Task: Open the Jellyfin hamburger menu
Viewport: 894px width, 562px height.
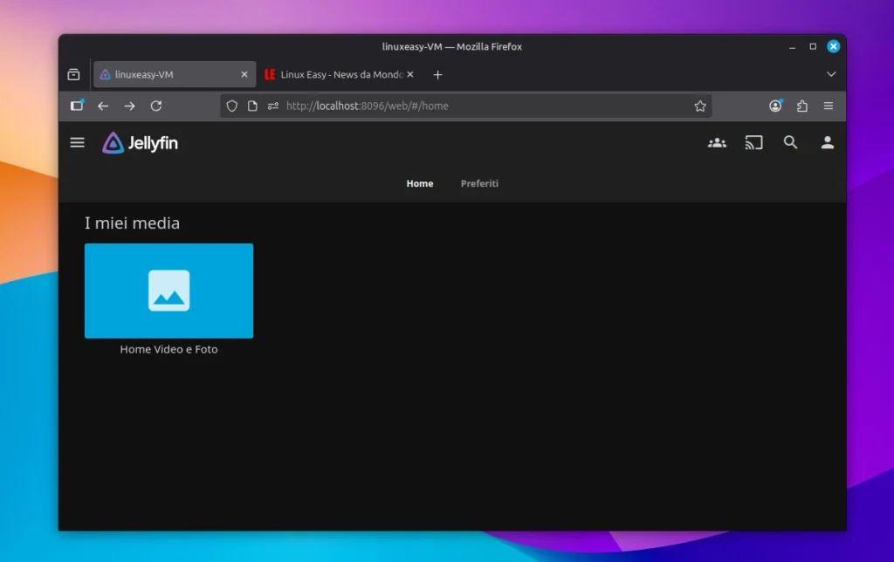Action: 78,142
